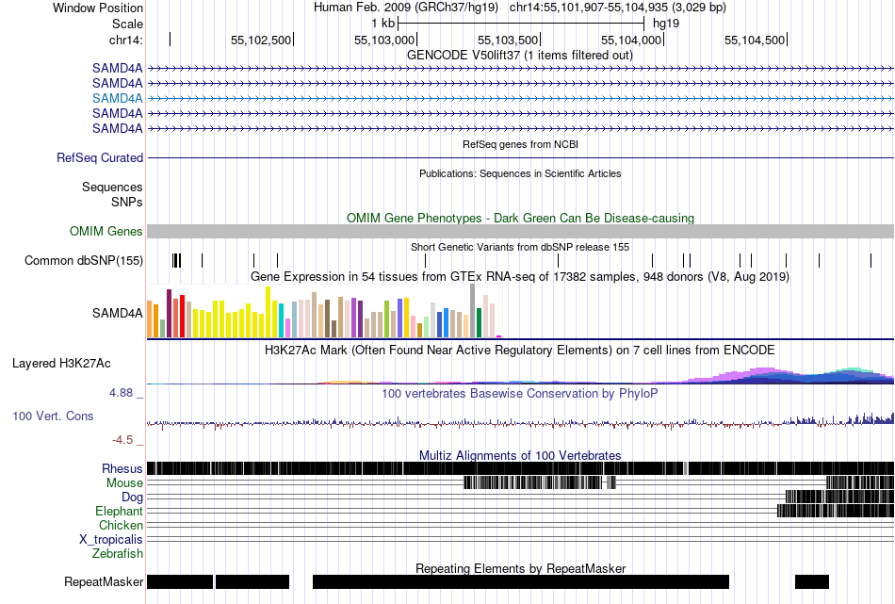
Task: Select the Mouse alignment label
Action: (x=124, y=483)
